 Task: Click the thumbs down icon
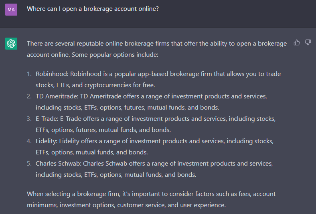coord(308,42)
